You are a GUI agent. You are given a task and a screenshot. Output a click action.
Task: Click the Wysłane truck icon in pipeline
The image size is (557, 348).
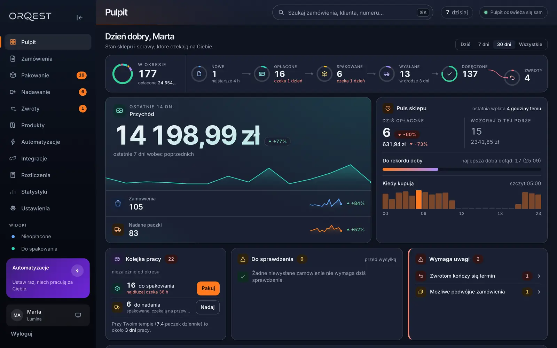(387, 74)
